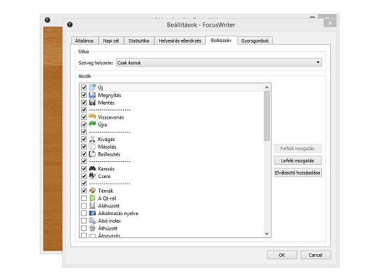Check the Alkalmazás nyelve checkbox
The image size is (384, 280).
84,213
